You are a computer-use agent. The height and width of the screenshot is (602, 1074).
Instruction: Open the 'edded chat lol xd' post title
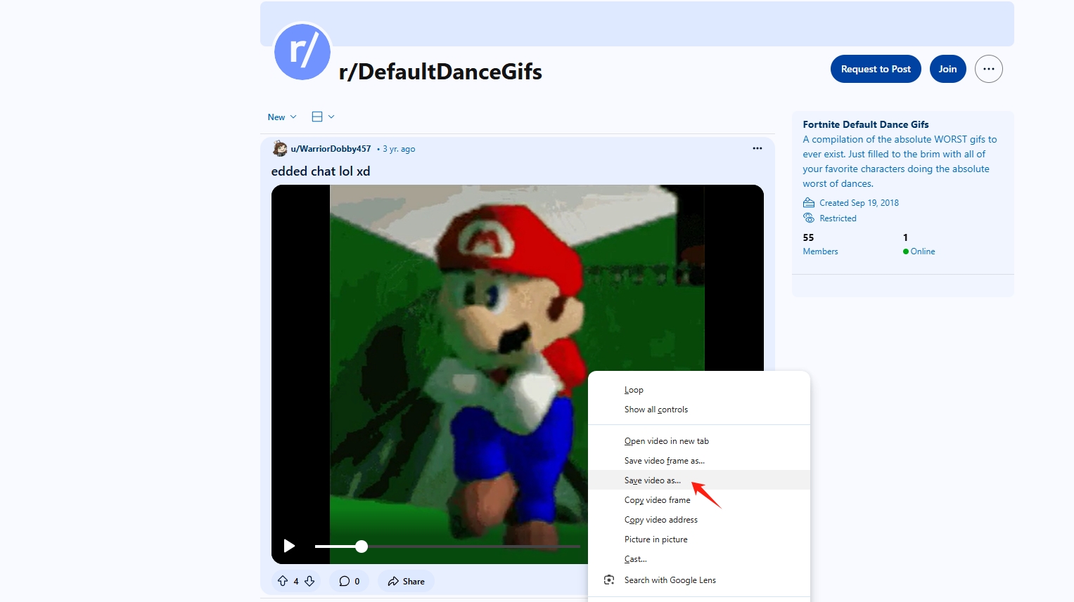click(321, 171)
